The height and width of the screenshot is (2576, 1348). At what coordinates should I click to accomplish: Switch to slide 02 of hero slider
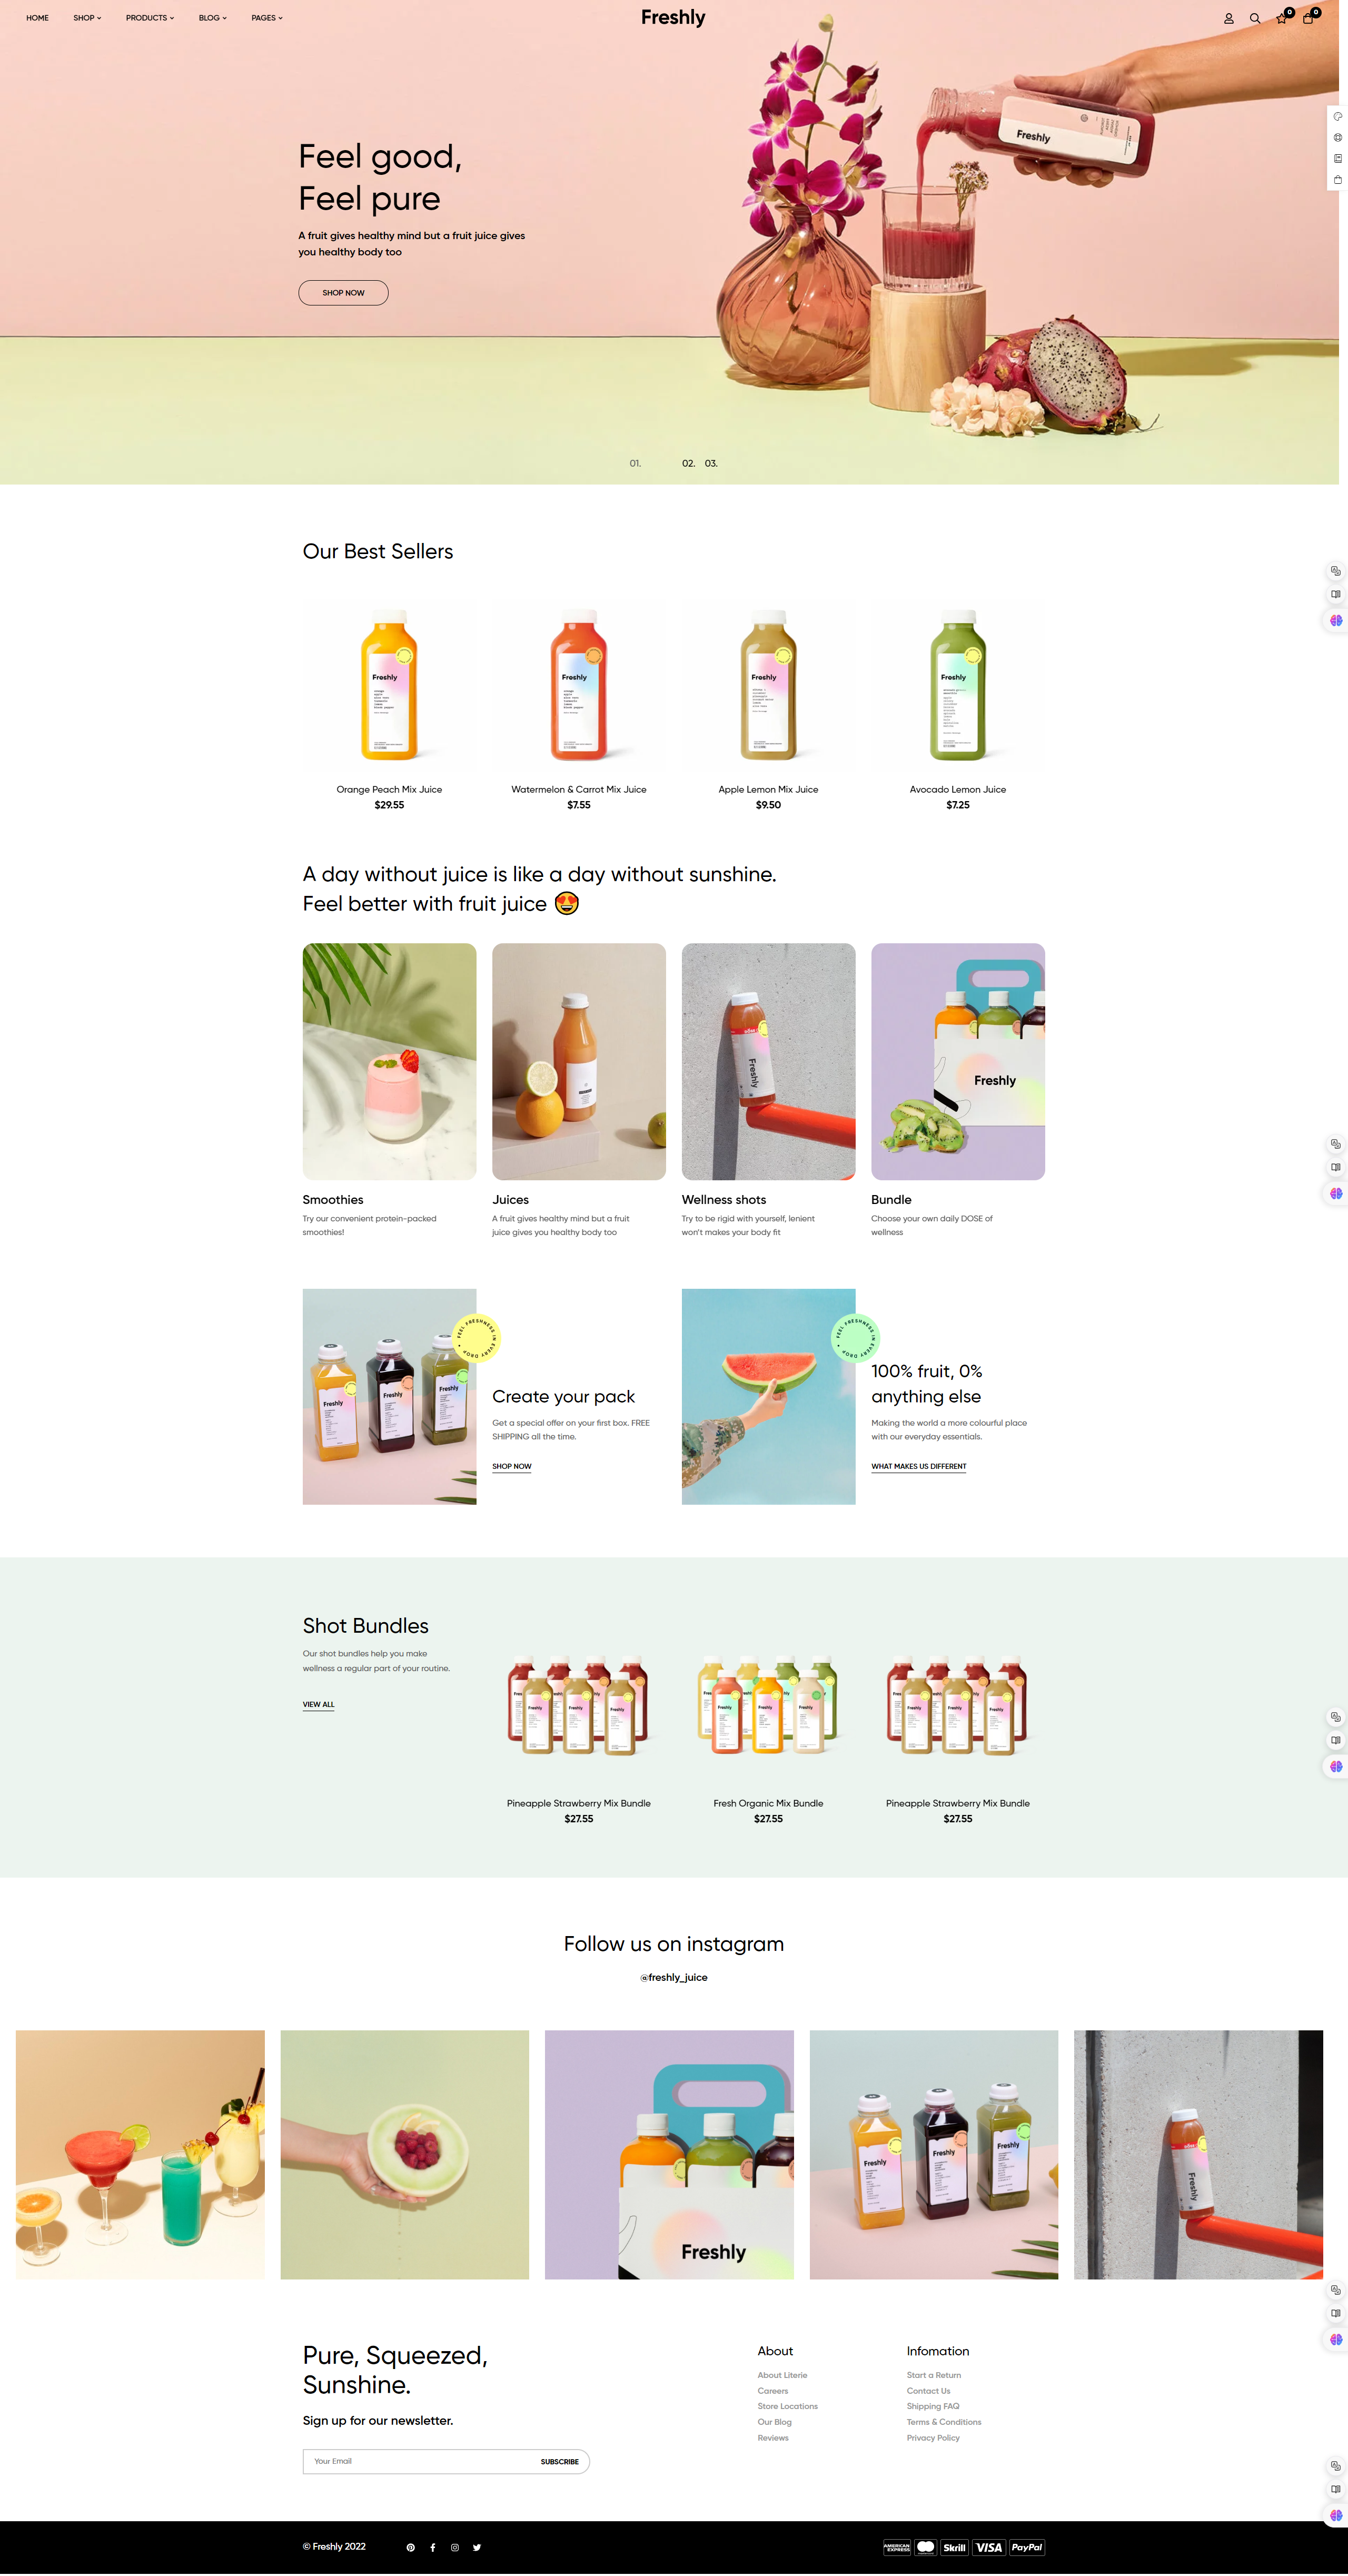tap(688, 463)
